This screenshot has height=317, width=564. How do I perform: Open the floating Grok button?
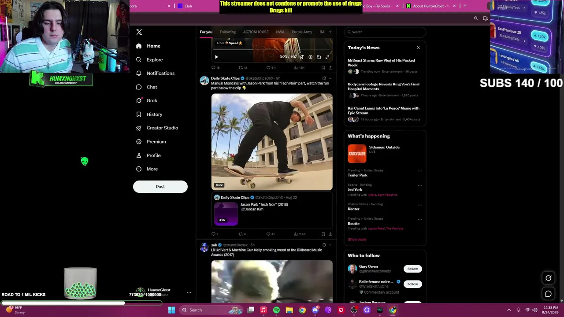(549, 278)
